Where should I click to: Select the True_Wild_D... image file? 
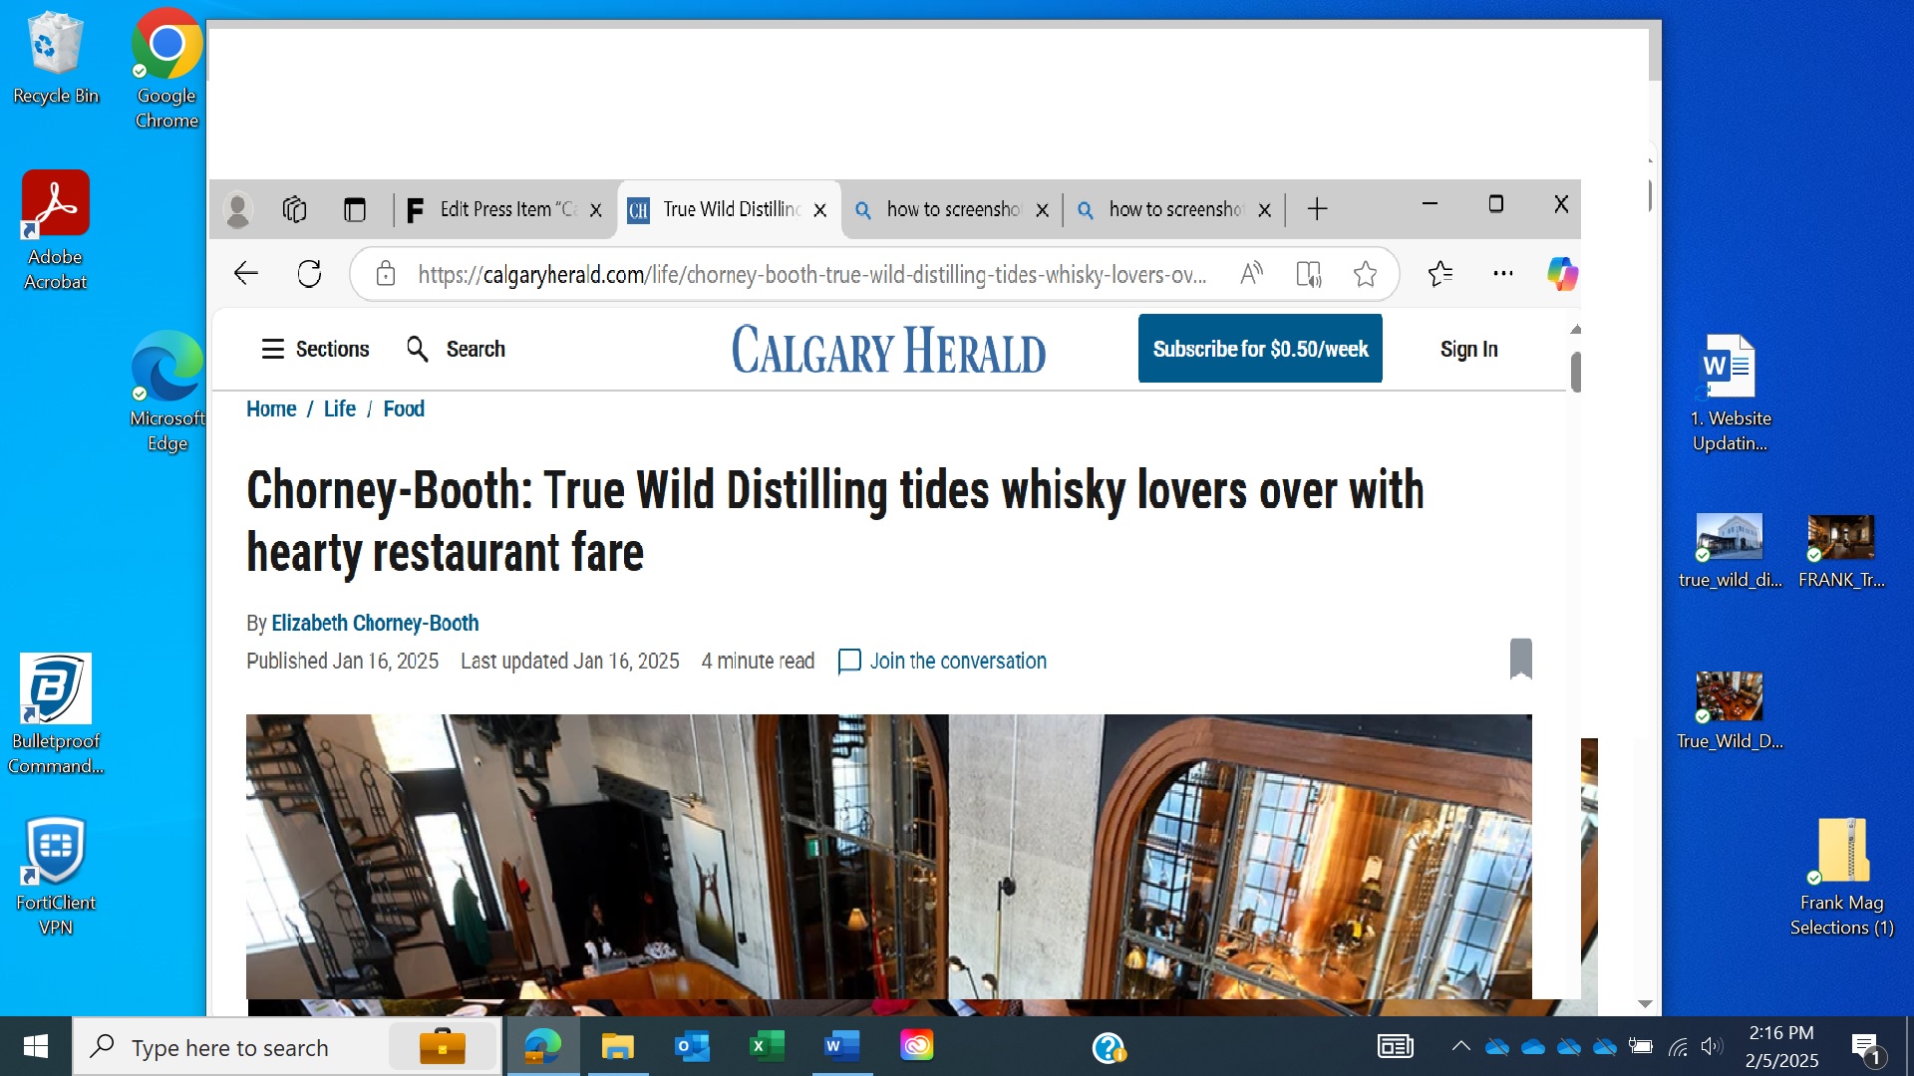(x=1730, y=710)
